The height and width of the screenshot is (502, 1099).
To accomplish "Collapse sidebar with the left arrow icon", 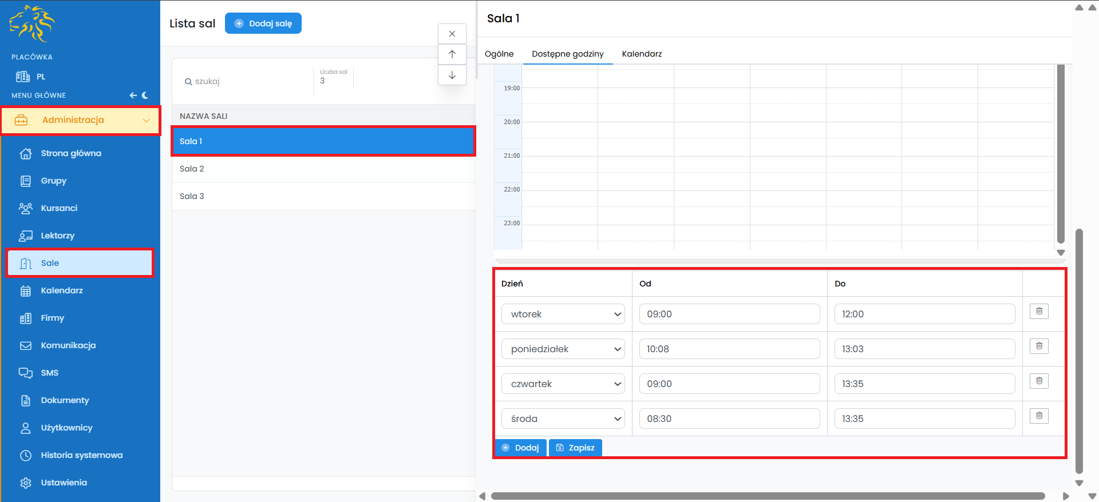I will (133, 95).
